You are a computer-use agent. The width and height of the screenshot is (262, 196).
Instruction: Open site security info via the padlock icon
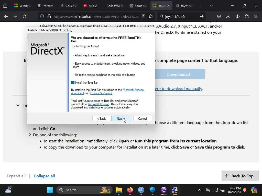point(49,16)
